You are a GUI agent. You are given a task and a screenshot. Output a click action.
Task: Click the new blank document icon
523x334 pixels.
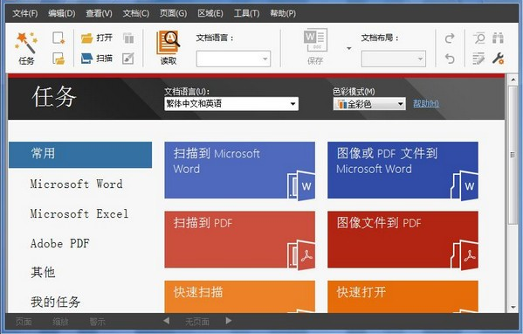58,38
